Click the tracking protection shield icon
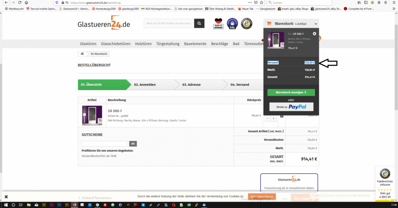 pos(57,2)
